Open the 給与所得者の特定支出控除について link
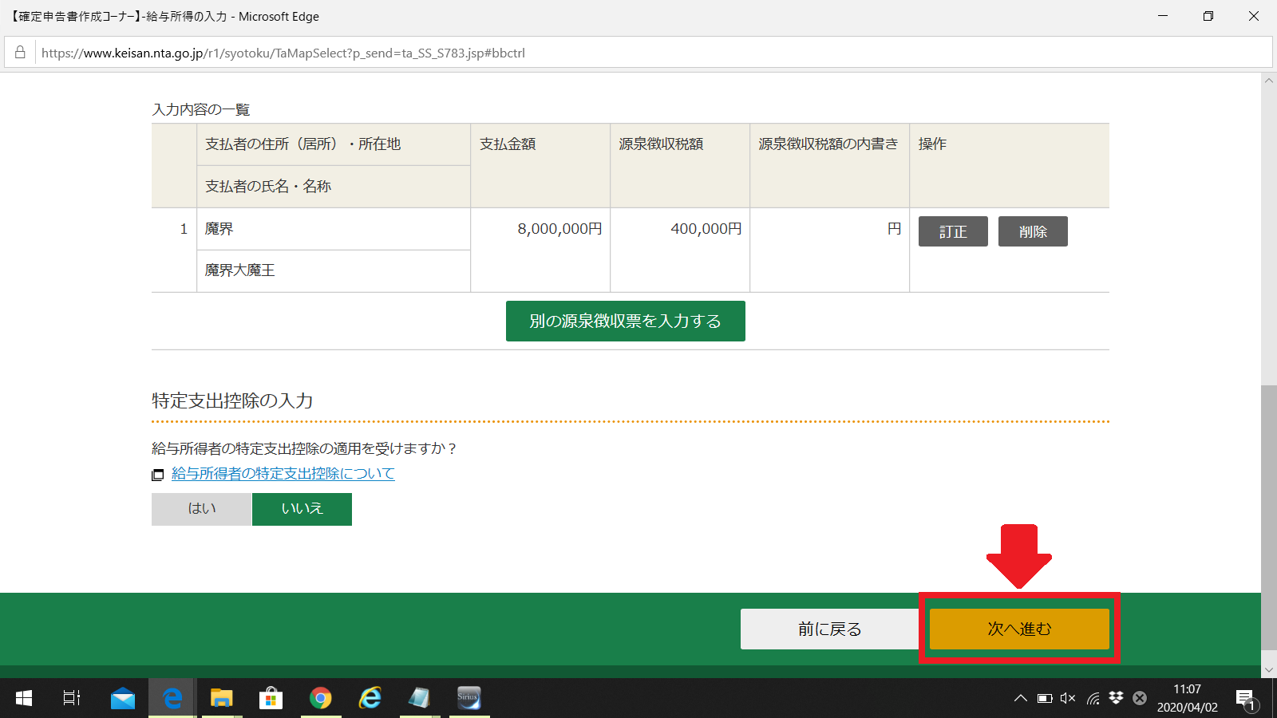 (x=283, y=474)
